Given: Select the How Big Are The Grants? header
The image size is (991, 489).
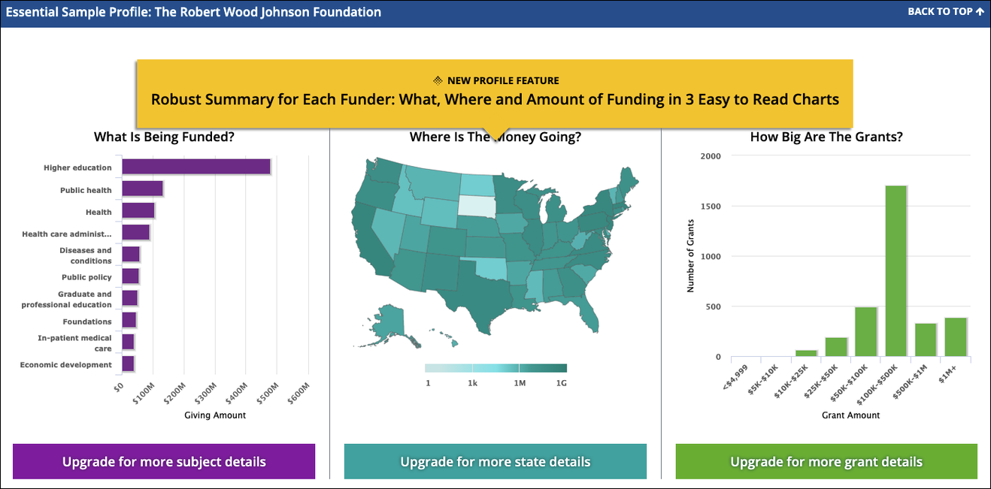Looking at the screenshot, I should [826, 137].
